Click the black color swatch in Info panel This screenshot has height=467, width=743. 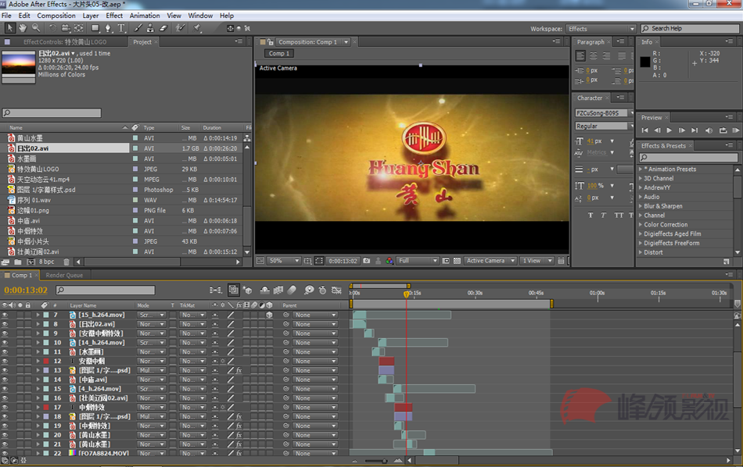tap(644, 62)
